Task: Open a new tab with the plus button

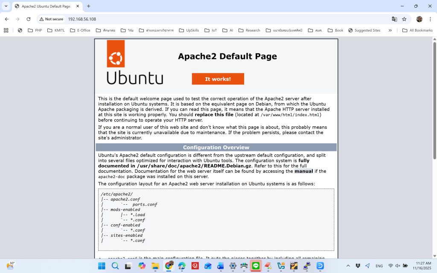Action: tap(89, 6)
